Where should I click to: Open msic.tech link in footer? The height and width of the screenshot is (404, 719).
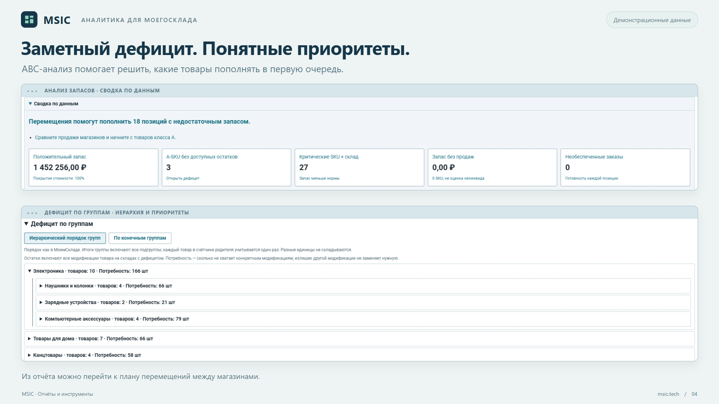(x=668, y=394)
